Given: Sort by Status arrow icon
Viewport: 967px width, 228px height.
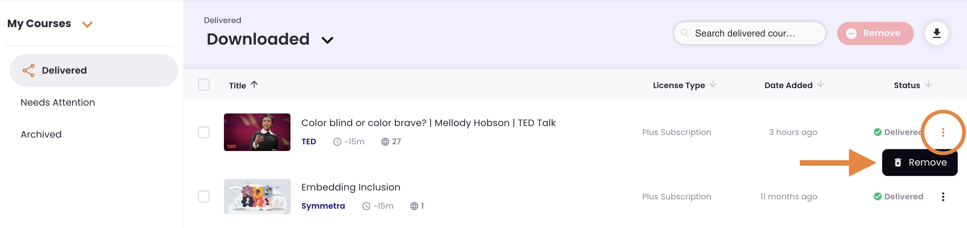Looking at the screenshot, I should 928,84.
